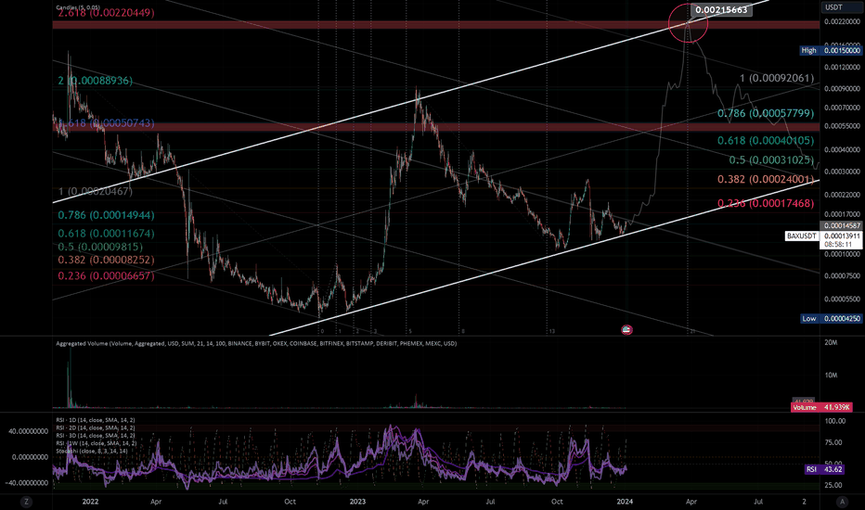865x510 pixels.
Task: Click the 2023 label on the time axis
Action: (357, 502)
